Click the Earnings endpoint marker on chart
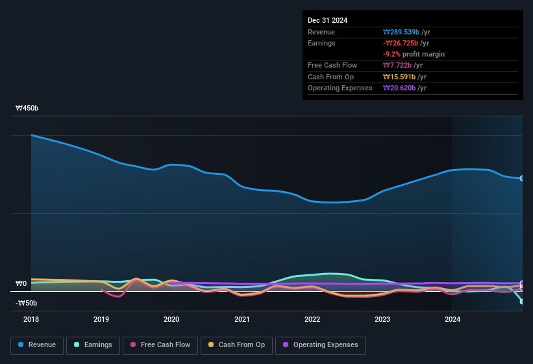Screen dimensions: 533x364 click(x=522, y=302)
